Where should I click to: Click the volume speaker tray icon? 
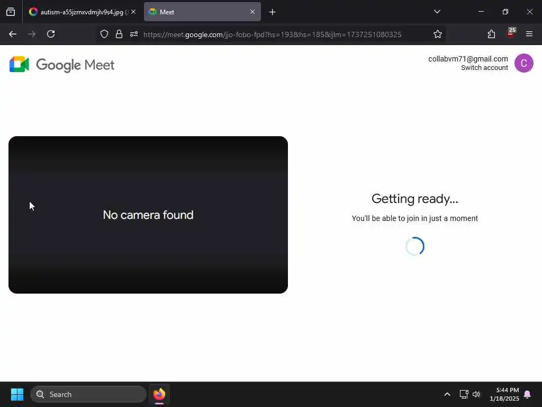point(476,394)
